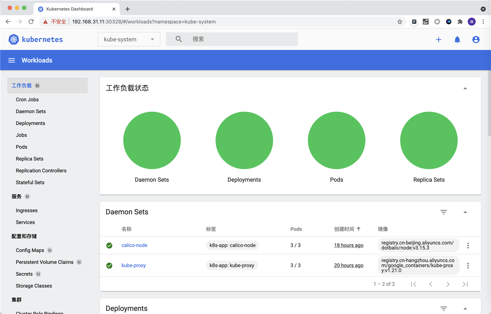This screenshot has width=491, height=314.
Task: Open the hamburger navigation menu
Action: (x=11, y=60)
